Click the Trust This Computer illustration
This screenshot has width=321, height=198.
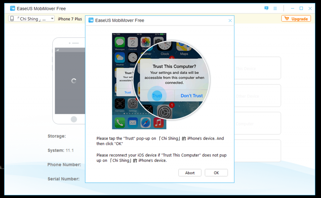[161, 81]
